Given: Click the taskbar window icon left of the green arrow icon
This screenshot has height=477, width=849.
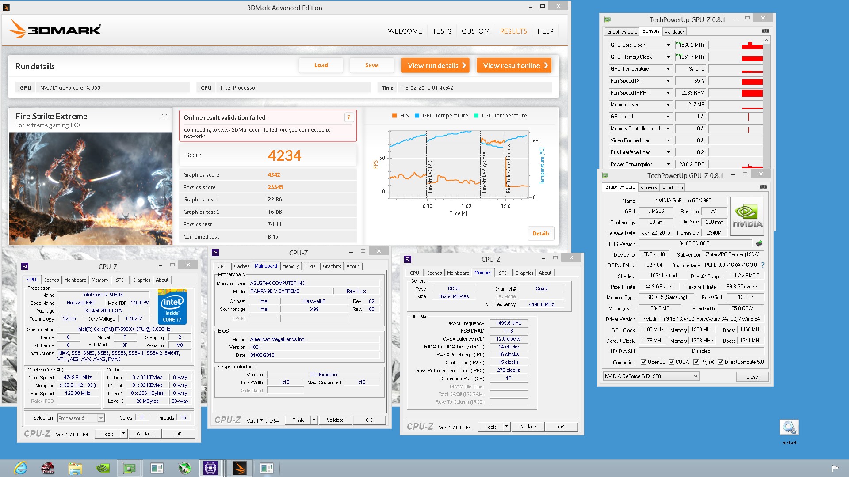Looking at the screenshot, I should point(157,468).
